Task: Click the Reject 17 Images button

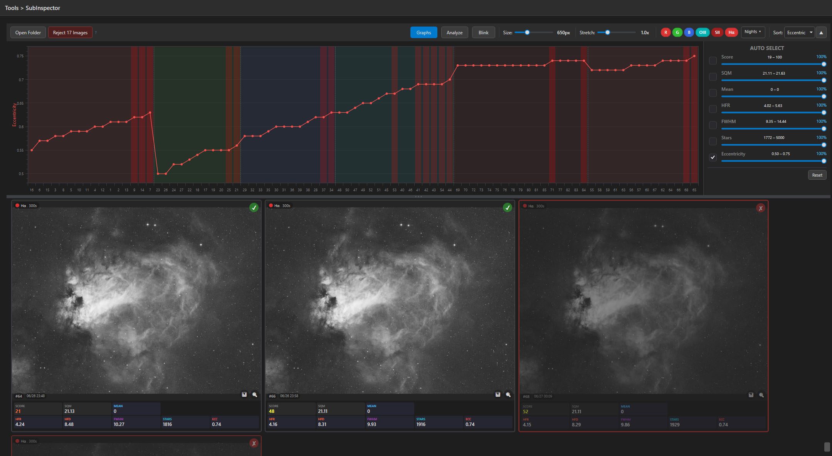Action: [70, 33]
